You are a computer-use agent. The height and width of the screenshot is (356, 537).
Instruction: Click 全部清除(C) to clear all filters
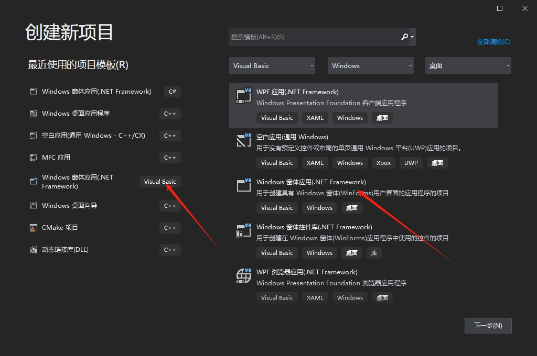pos(493,42)
